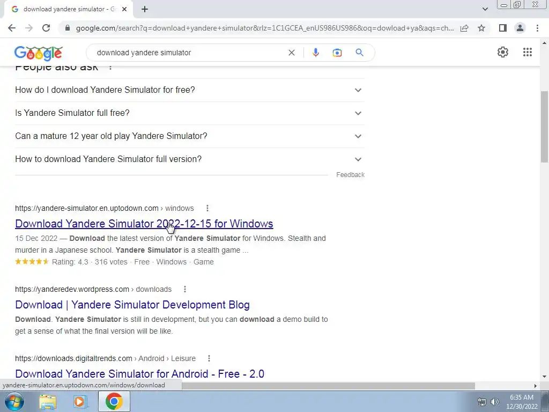Open the Windows Start menu
The width and height of the screenshot is (549, 412).
14,401
